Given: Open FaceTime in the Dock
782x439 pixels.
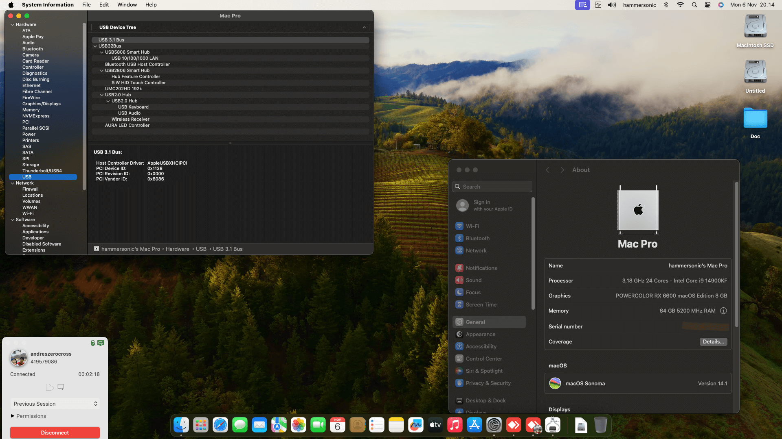Looking at the screenshot, I should tap(318, 425).
